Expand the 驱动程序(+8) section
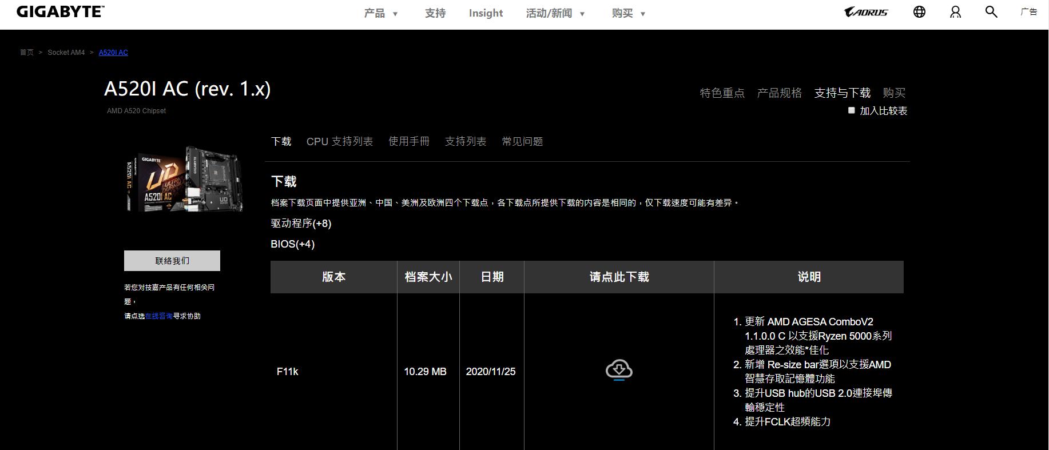Screen dimensions: 1049x450 (301, 224)
